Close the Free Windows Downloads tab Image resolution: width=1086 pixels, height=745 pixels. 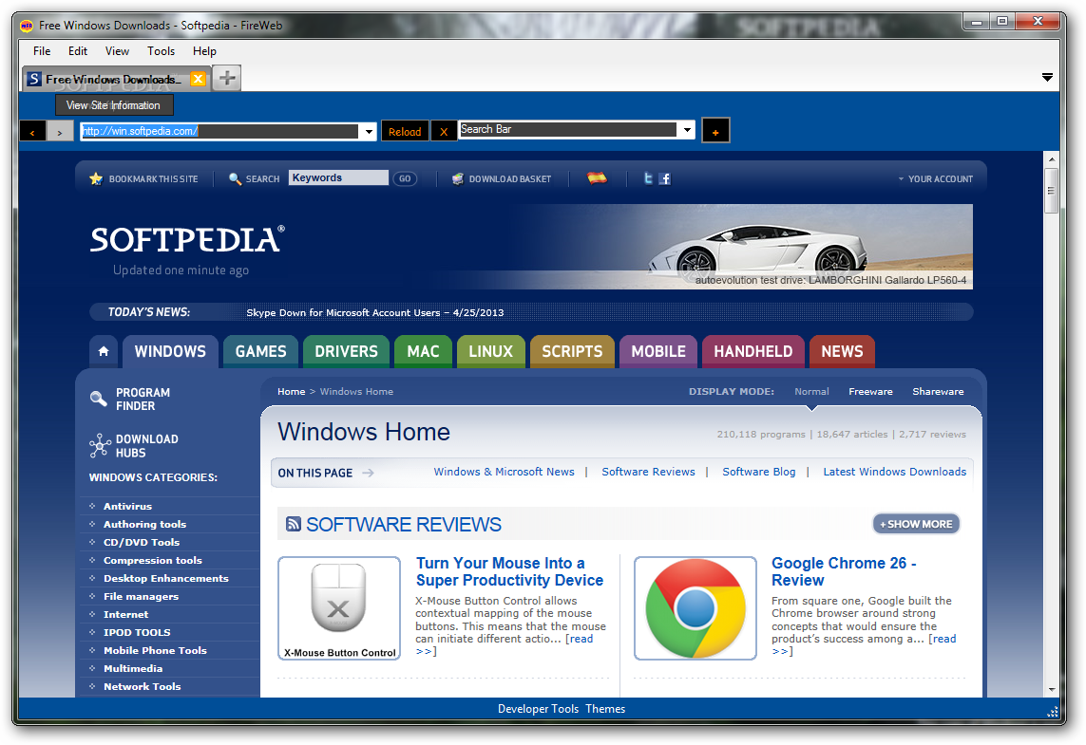click(x=198, y=79)
